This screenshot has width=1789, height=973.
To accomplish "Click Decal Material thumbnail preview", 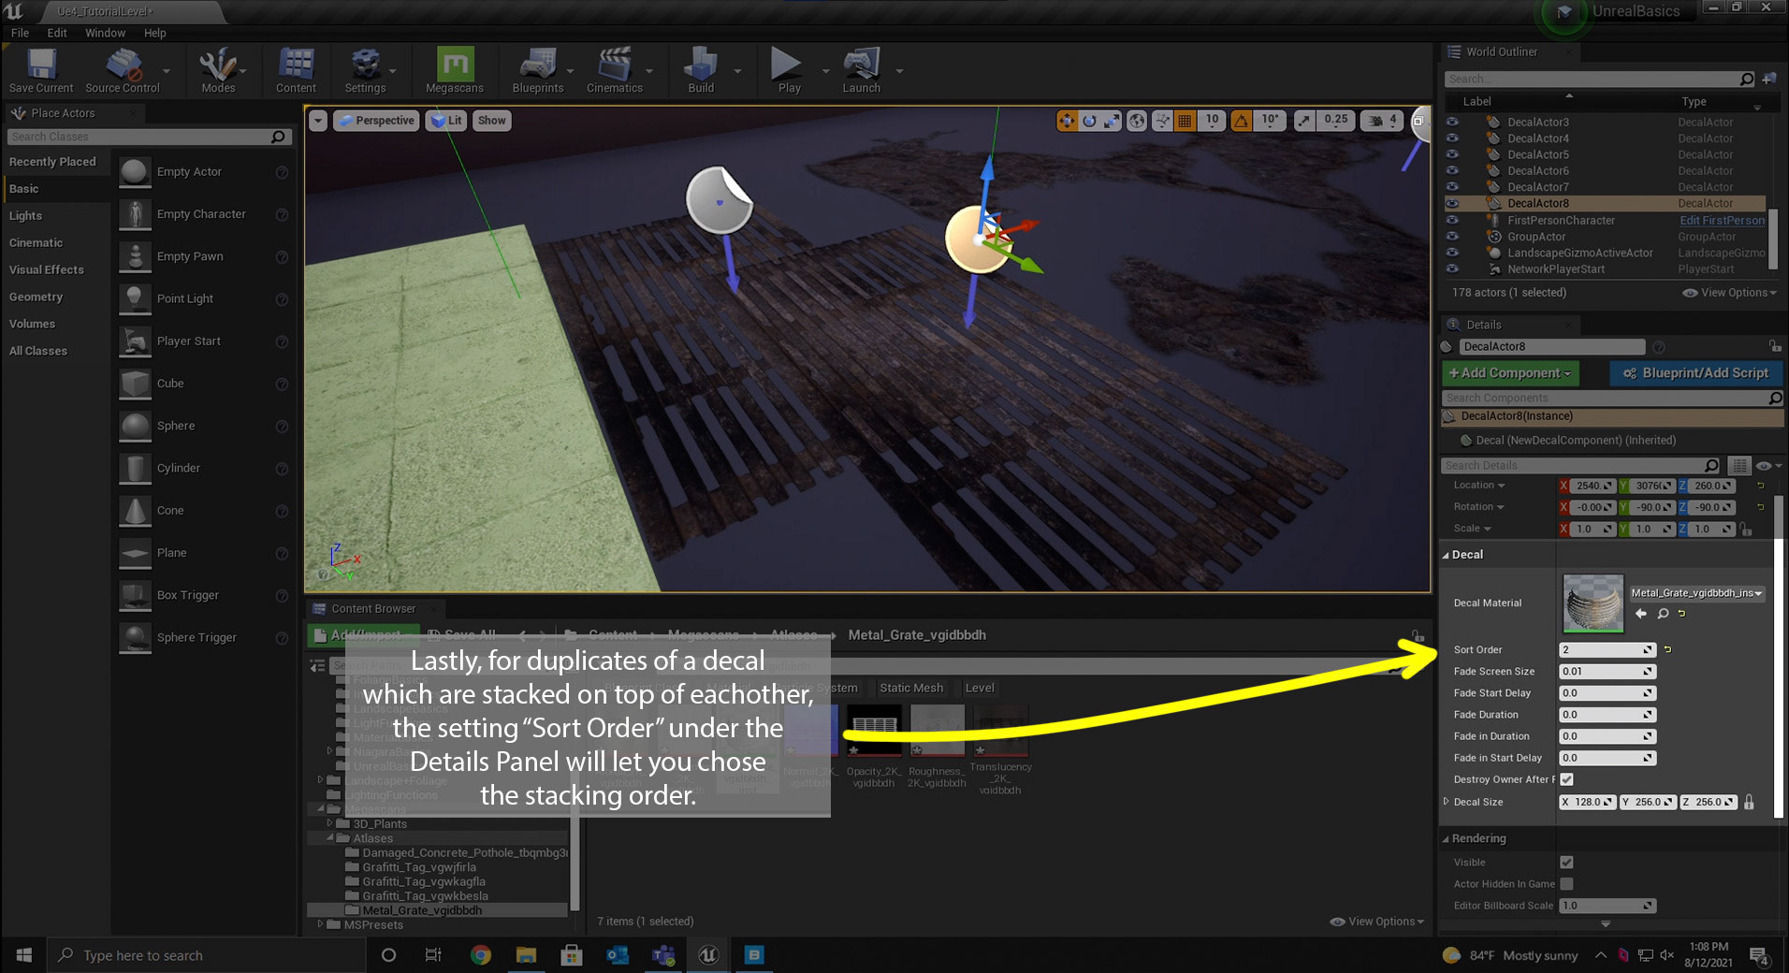I will click(x=1593, y=604).
